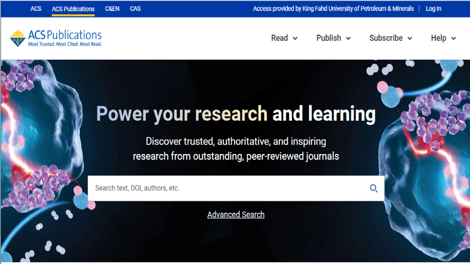This screenshot has width=470, height=264.
Task: Click the ACS Publications logo
Action: tap(56, 38)
